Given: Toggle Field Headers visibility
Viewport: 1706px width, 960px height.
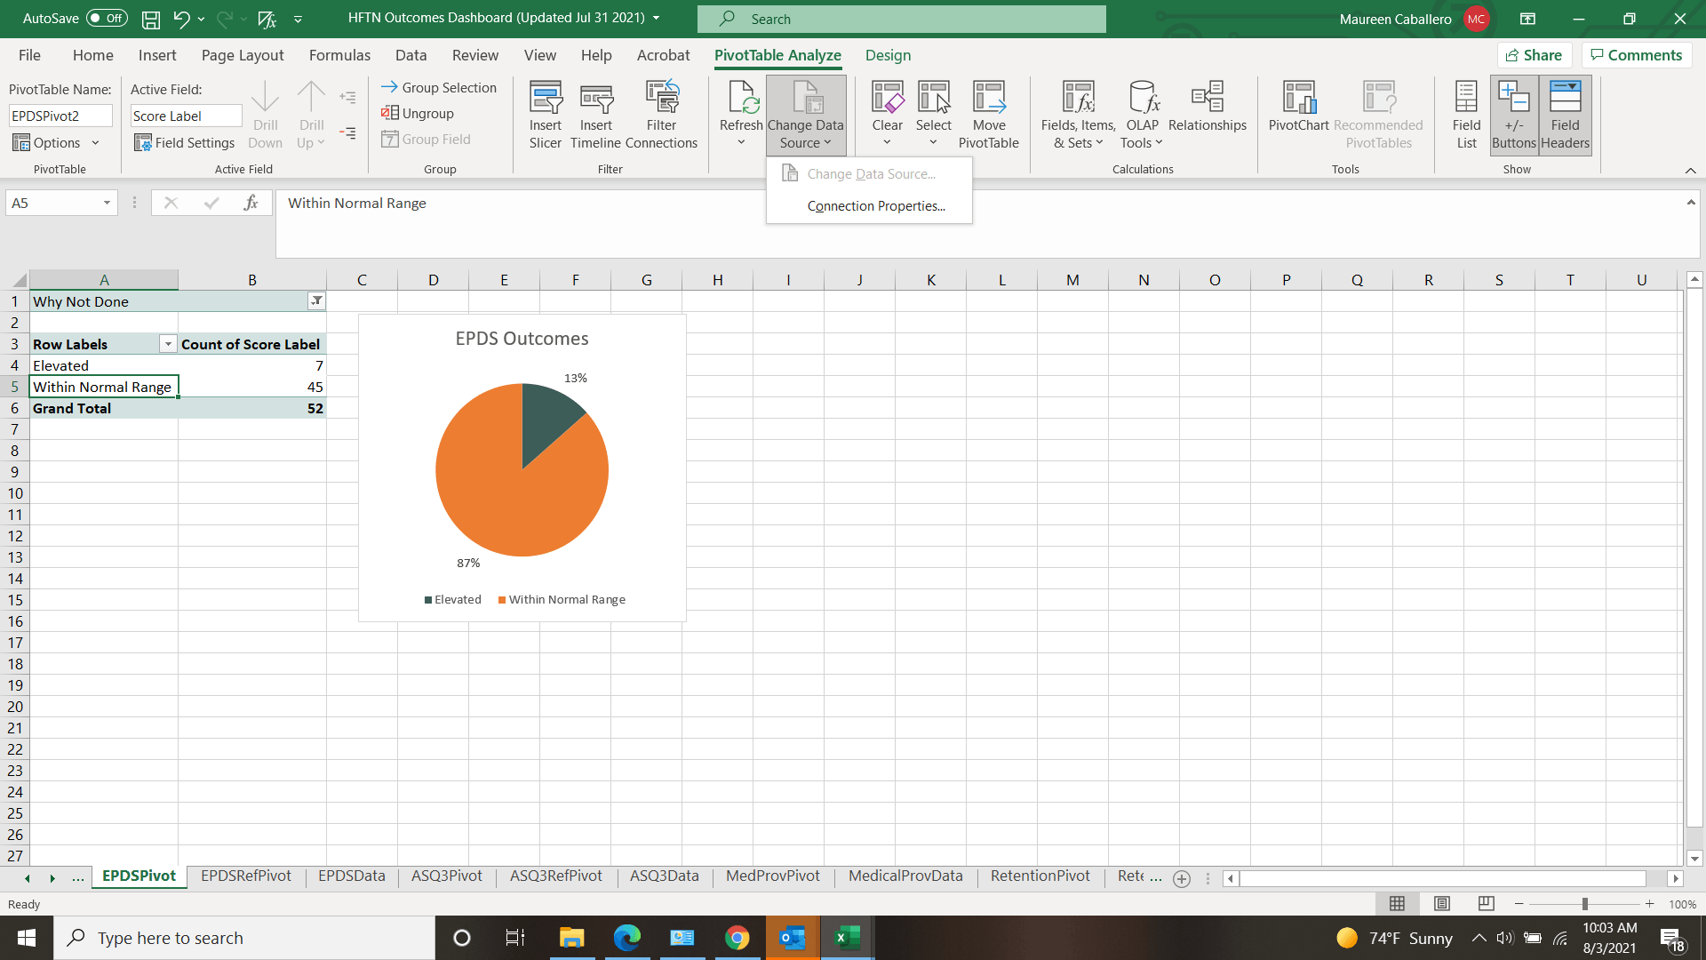Looking at the screenshot, I should (x=1566, y=114).
